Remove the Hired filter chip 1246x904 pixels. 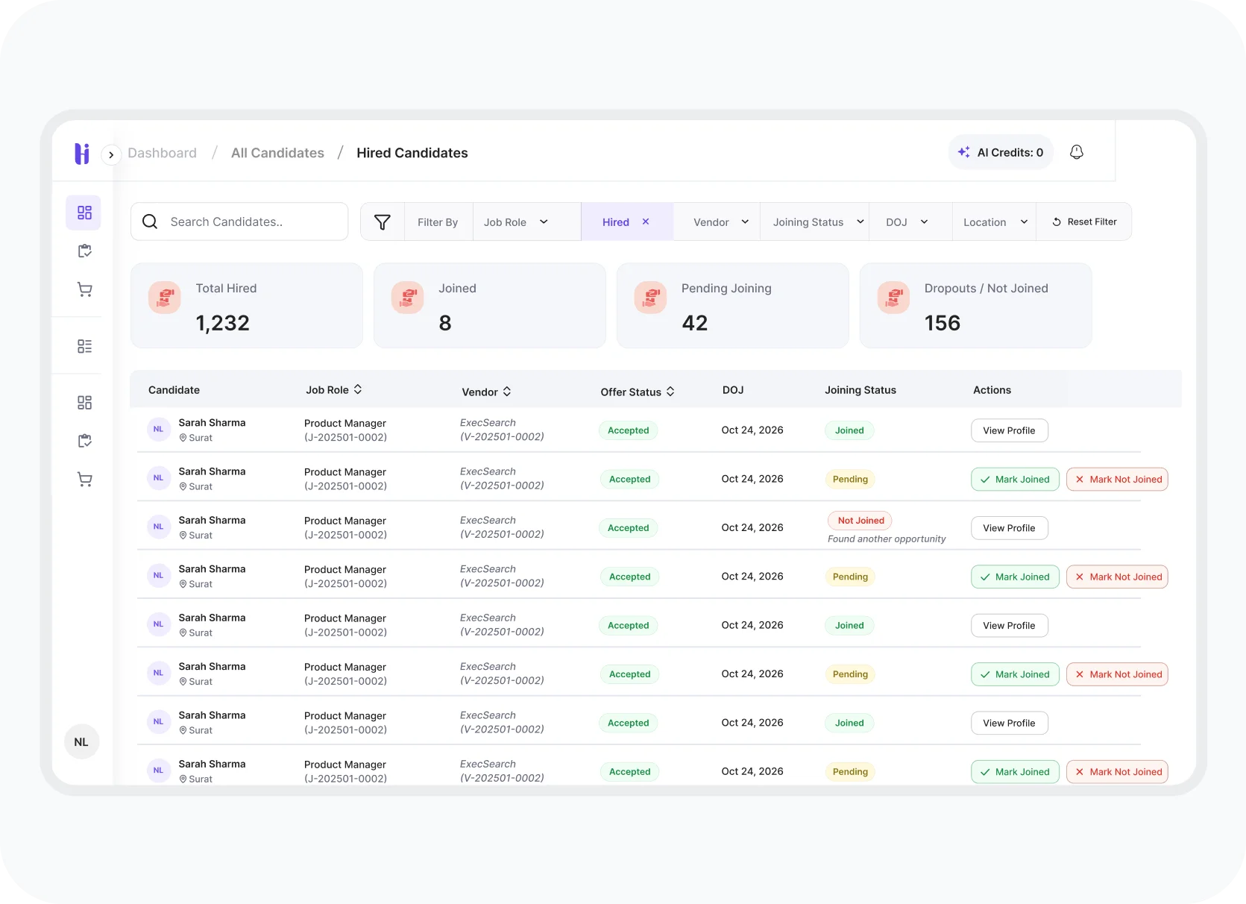tap(646, 222)
